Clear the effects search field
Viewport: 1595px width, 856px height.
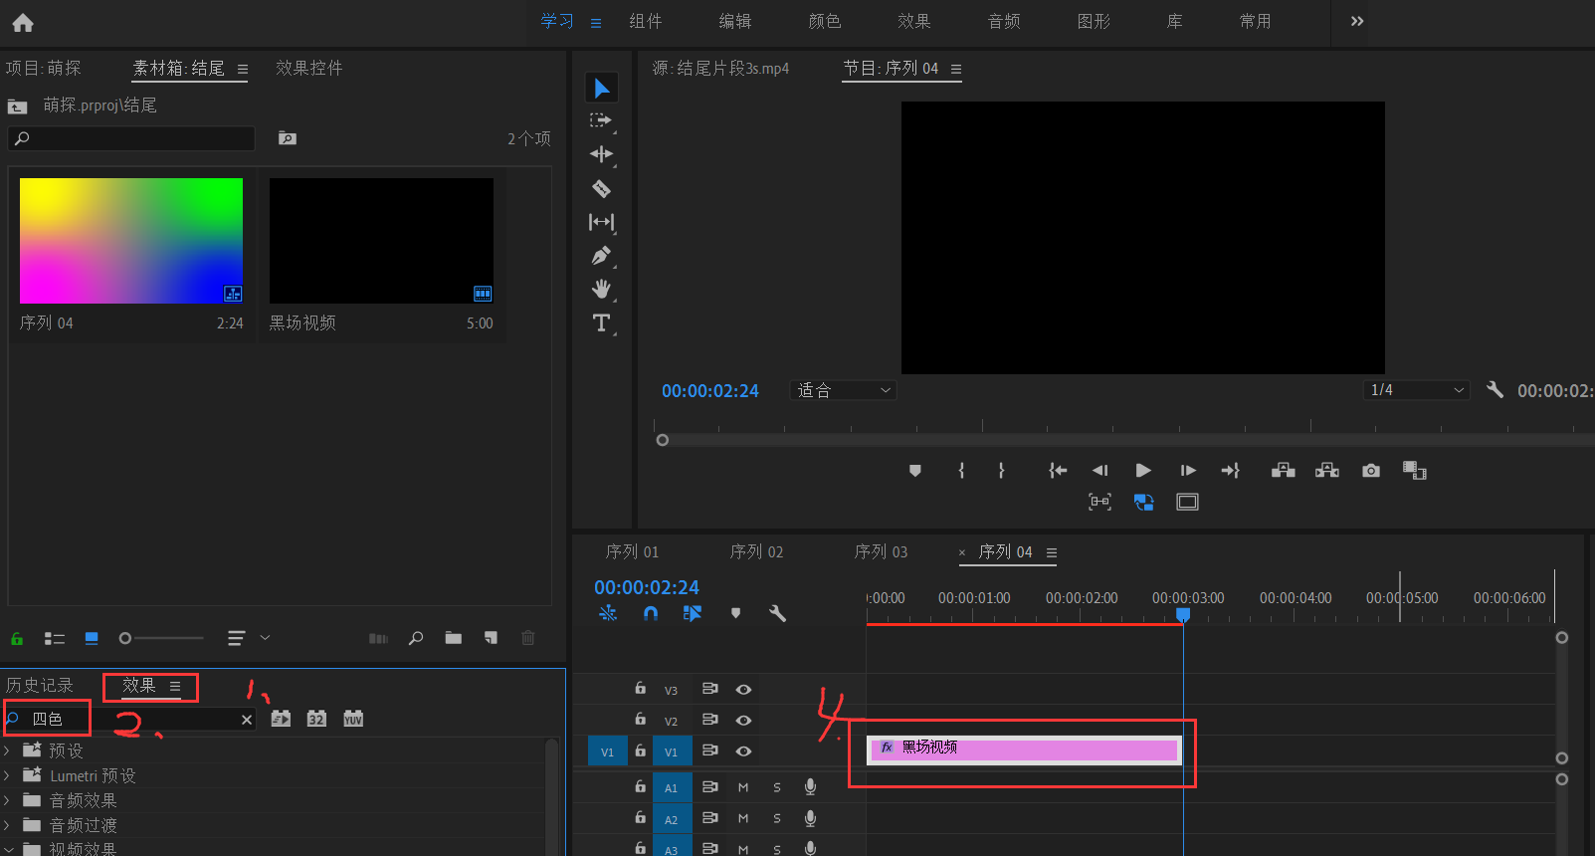point(247,720)
